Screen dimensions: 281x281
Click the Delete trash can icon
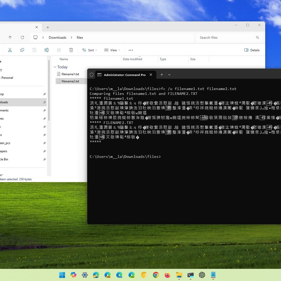[71, 50]
